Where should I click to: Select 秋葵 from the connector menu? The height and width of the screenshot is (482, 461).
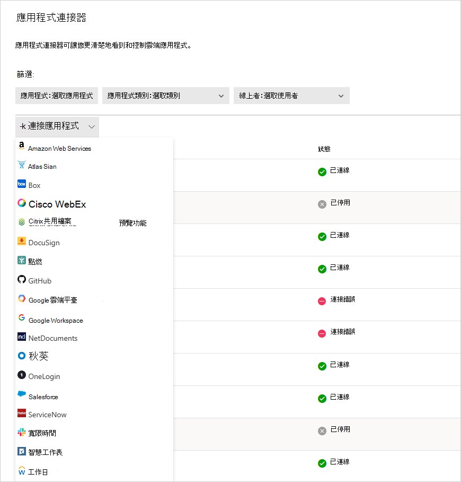(36, 356)
